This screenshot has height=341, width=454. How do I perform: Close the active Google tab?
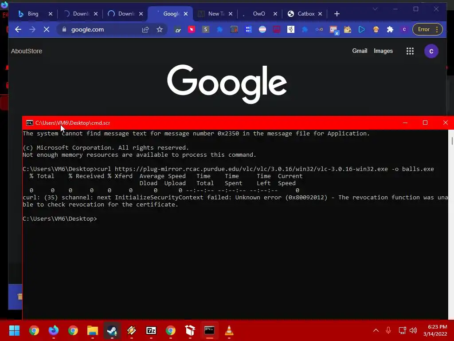point(186,14)
